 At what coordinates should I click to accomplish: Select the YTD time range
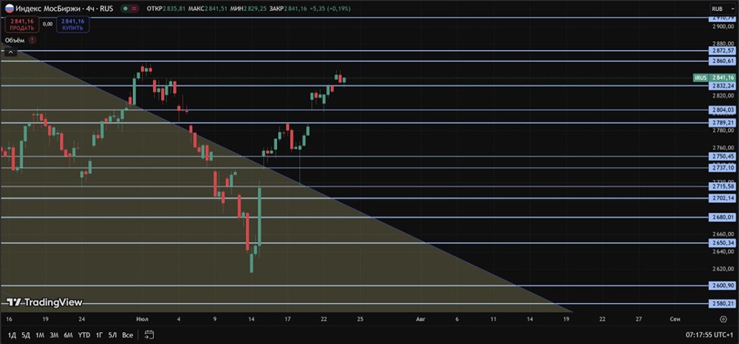[x=84, y=335]
